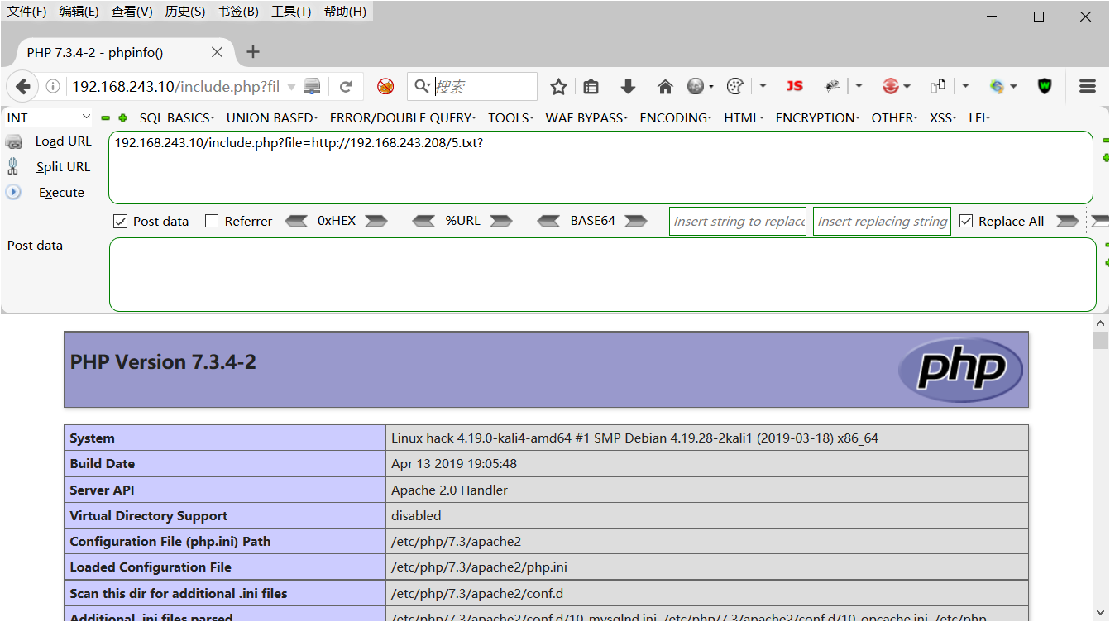Expand the WAF BYPASS menu
Screen dimensions: 1110x622
pos(587,118)
